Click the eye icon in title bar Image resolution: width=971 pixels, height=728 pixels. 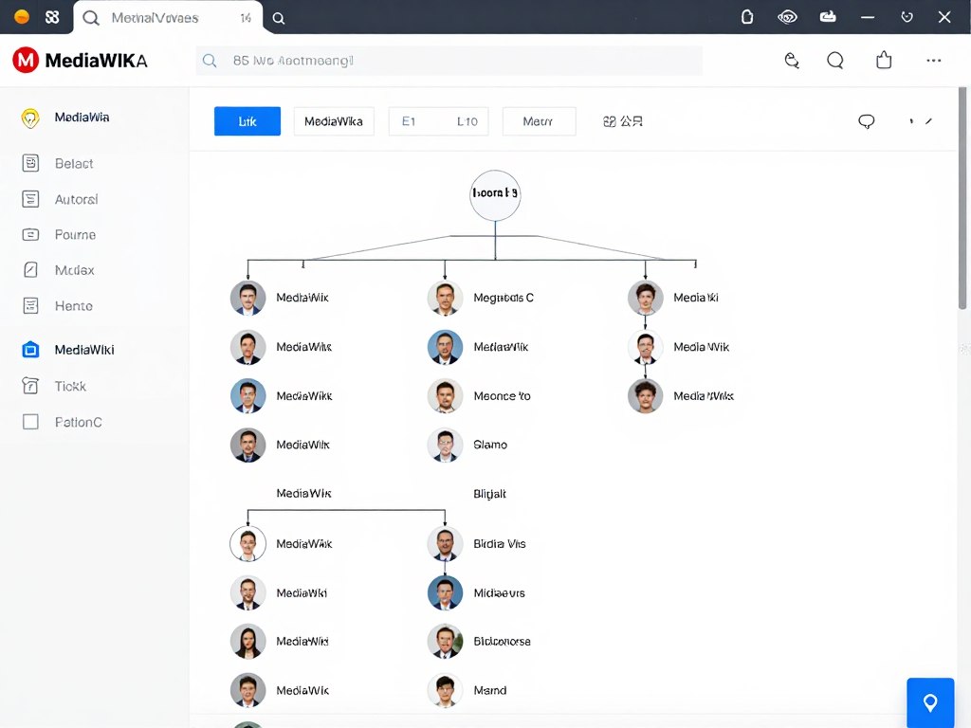pyautogui.click(x=787, y=17)
